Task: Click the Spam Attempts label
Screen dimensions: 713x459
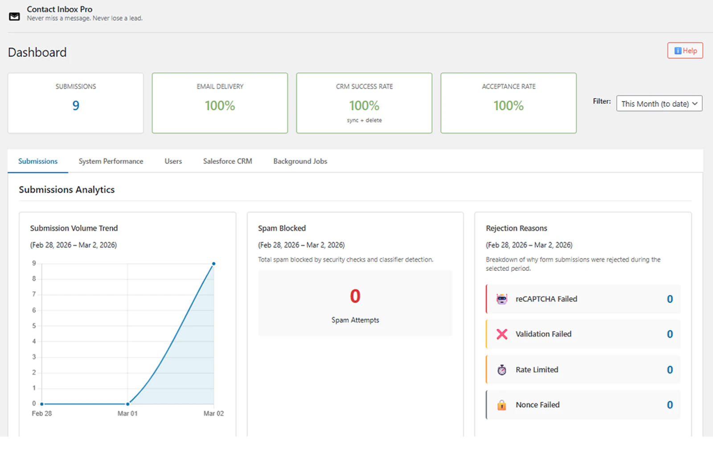Action: [x=355, y=320]
